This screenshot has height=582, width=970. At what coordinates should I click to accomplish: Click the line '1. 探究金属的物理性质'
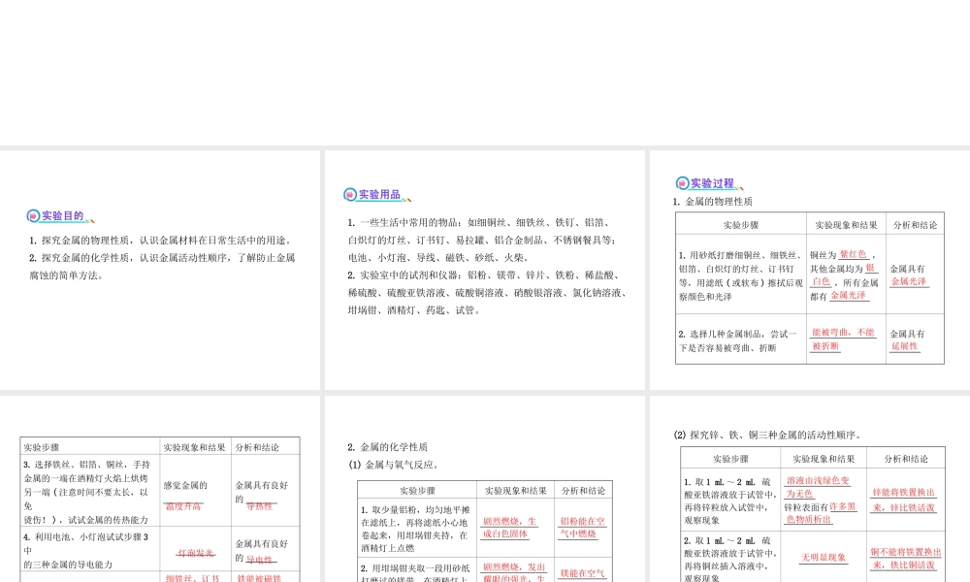pyautogui.click(x=160, y=240)
